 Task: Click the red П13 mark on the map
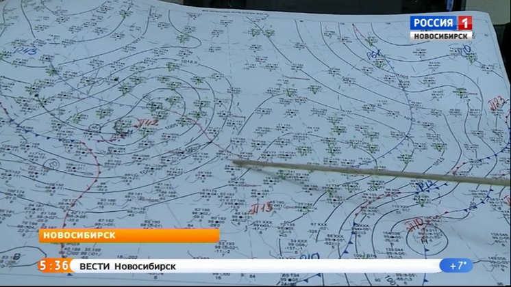coord(262,207)
